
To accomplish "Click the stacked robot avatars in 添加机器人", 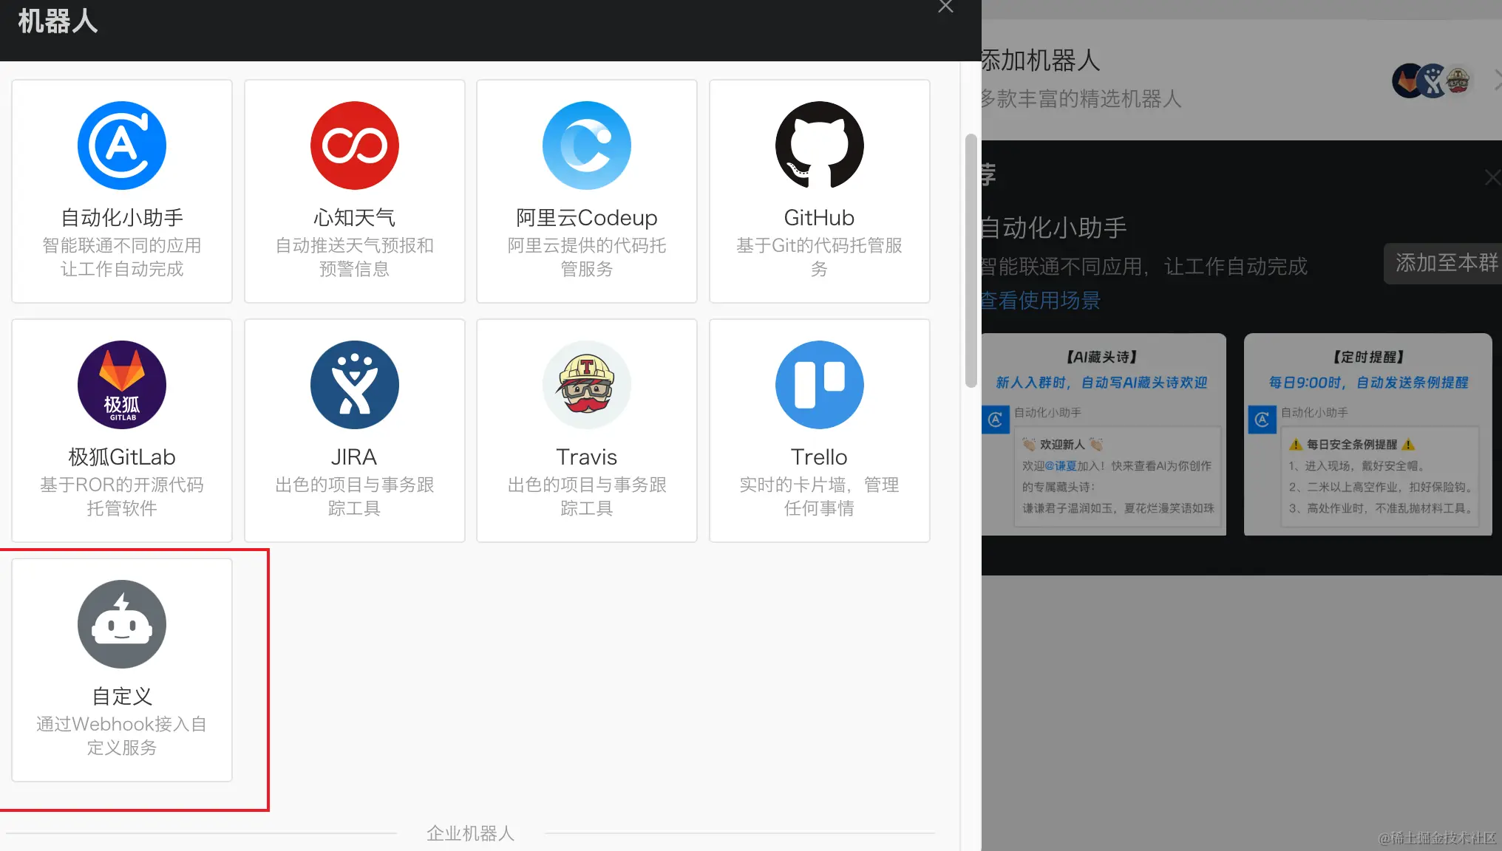I will tap(1432, 81).
